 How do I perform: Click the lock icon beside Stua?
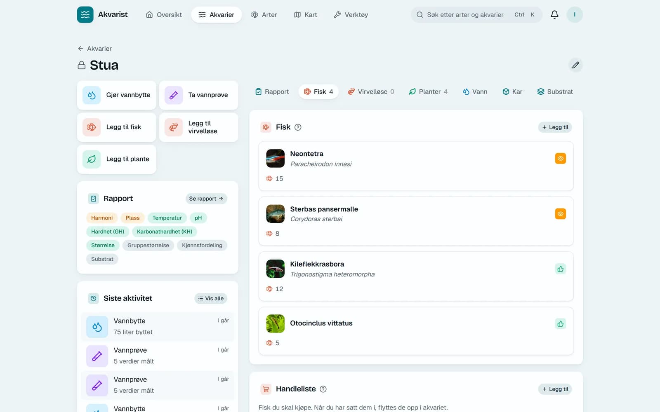click(82, 65)
